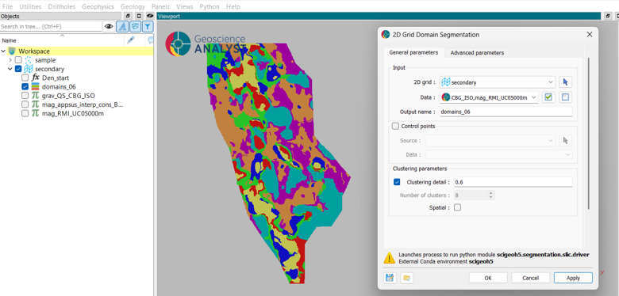Click the eye icon in Objects panel header
Viewport: 619px width, 296px height.
(x=150, y=16)
